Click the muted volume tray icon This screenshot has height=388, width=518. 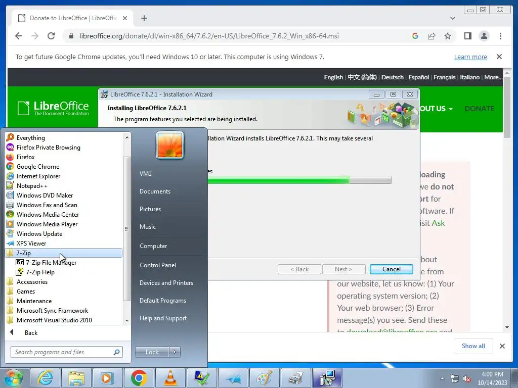coord(467,379)
